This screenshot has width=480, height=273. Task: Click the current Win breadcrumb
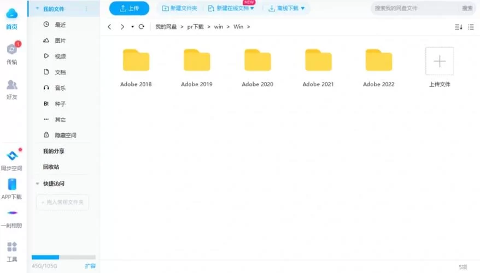[x=238, y=27]
